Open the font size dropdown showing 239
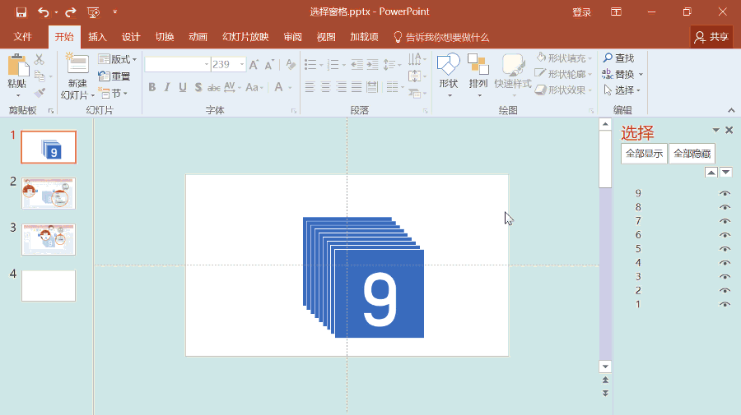Image resolution: width=741 pixels, height=415 pixels. pyautogui.click(x=242, y=64)
